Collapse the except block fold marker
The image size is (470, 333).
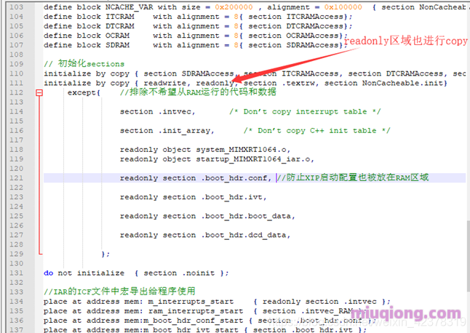click(x=39, y=93)
